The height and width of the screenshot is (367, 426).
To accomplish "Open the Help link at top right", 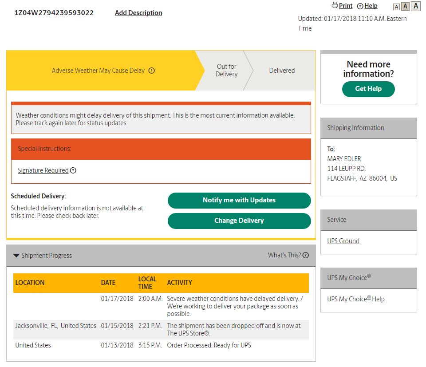I will tap(371, 6).
